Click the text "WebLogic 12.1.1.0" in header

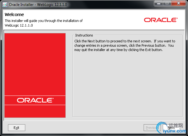coord(19,25)
